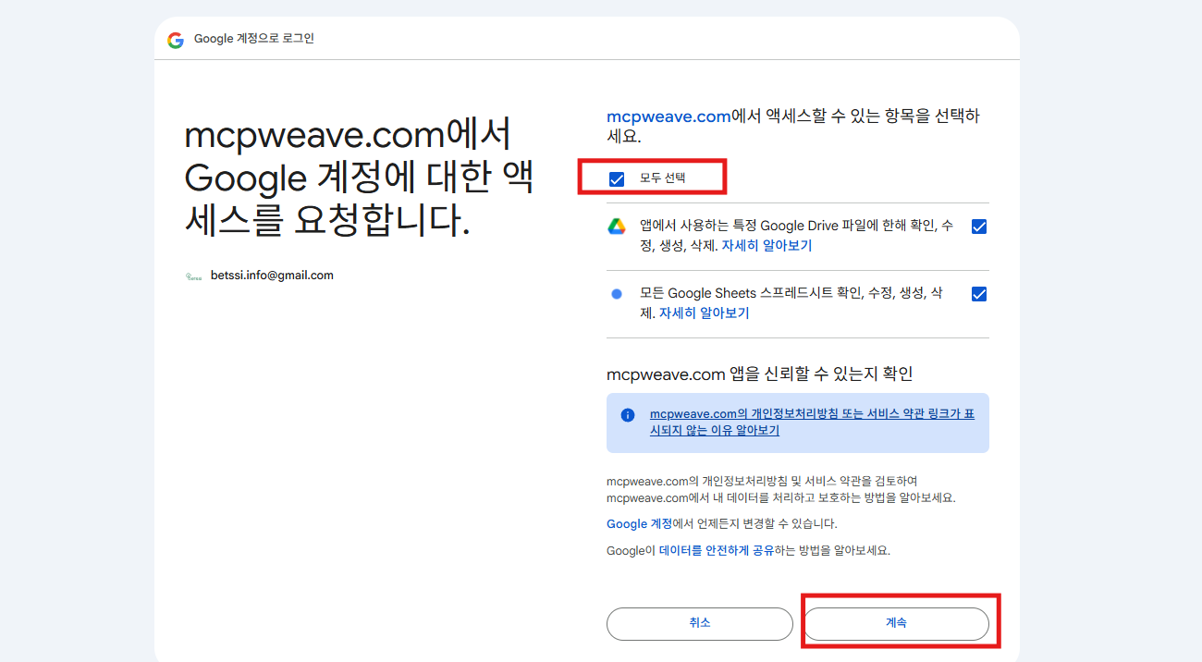Click the 'Google 계정으로 로그인' header text
The height and width of the screenshot is (662, 1202).
point(254,39)
